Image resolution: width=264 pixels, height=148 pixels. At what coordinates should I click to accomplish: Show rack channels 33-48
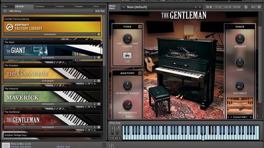228,7
